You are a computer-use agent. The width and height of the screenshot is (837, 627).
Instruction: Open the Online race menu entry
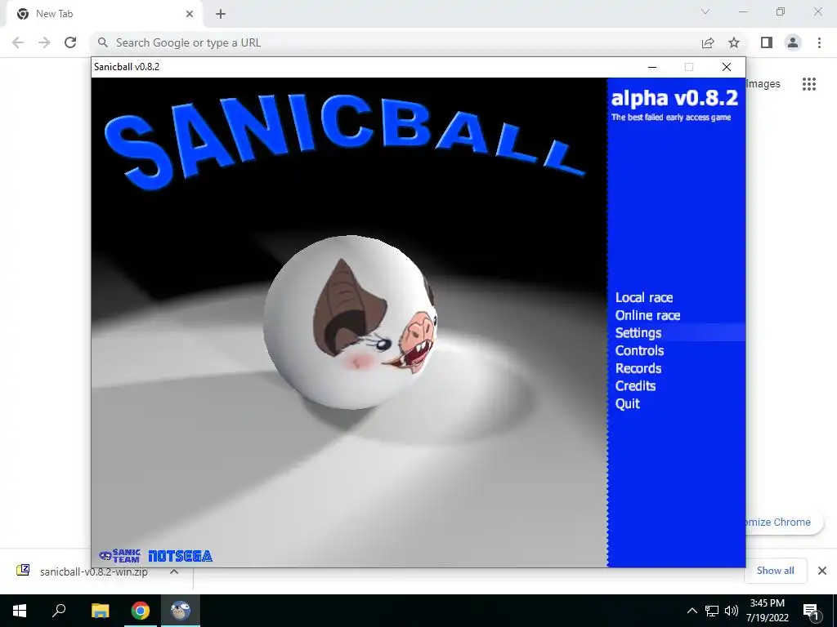coord(647,315)
